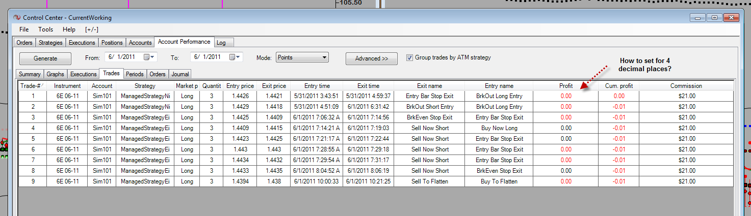The width and height of the screenshot is (751, 216).
Task: Click the NinjaTrader logo in title bar
Action: tap(17, 18)
